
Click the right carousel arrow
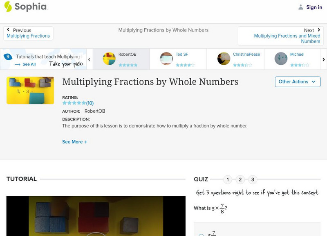[x=323, y=59]
